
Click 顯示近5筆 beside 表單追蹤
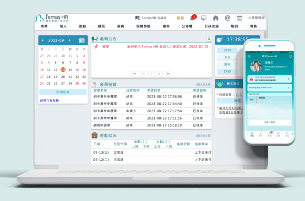point(204,85)
